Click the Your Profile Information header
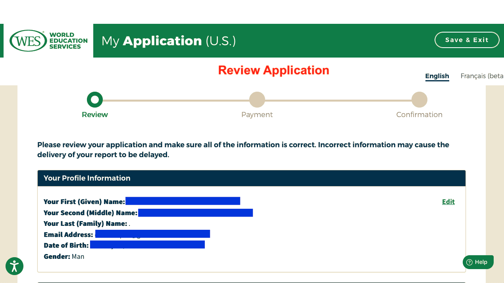504x283 pixels. pyautogui.click(x=87, y=178)
